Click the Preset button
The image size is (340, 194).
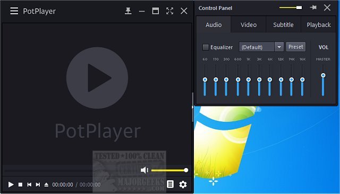tap(296, 47)
